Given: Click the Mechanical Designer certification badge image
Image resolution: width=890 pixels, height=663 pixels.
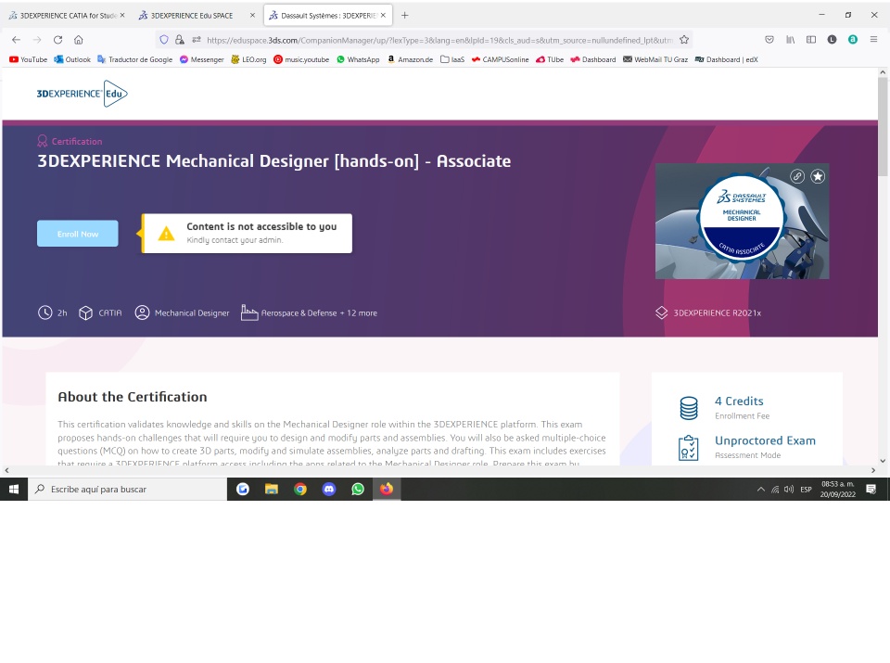Looking at the screenshot, I should click(742, 221).
